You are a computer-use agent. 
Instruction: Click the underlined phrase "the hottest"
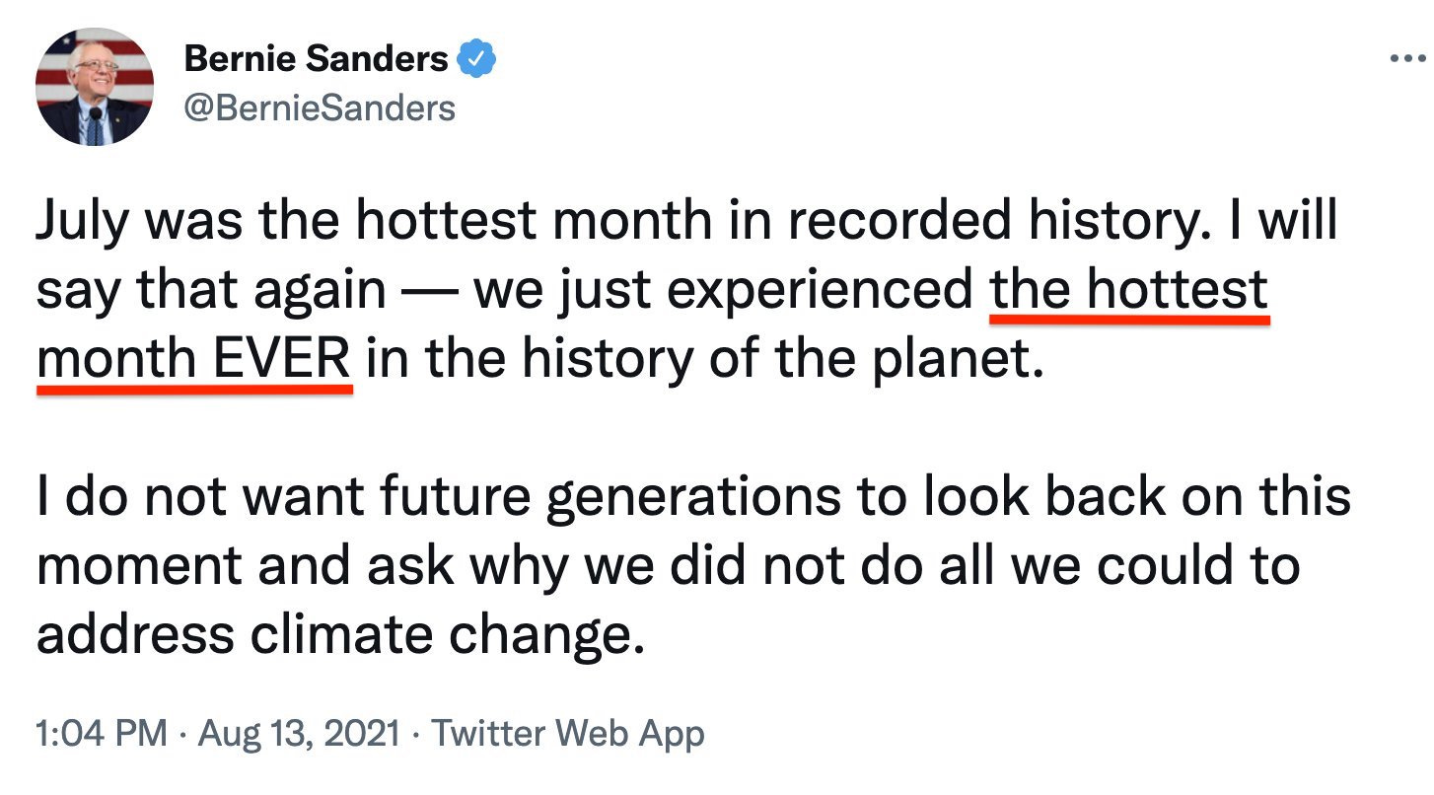[x=1129, y=291]
